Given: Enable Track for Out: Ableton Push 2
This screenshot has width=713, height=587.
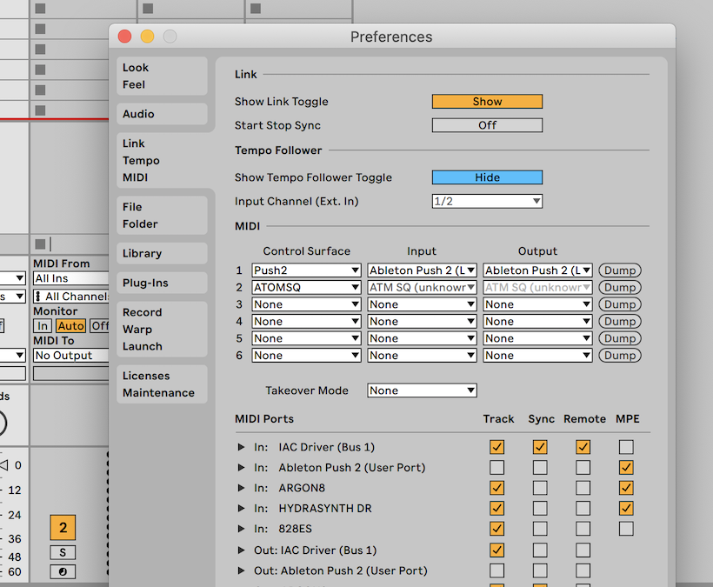Looking at the screenshot, I should pos(497,570).
